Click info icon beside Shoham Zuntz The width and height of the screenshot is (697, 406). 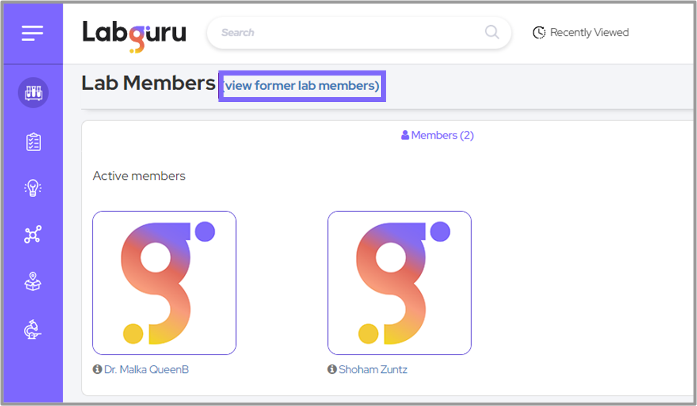pos(332,370)
